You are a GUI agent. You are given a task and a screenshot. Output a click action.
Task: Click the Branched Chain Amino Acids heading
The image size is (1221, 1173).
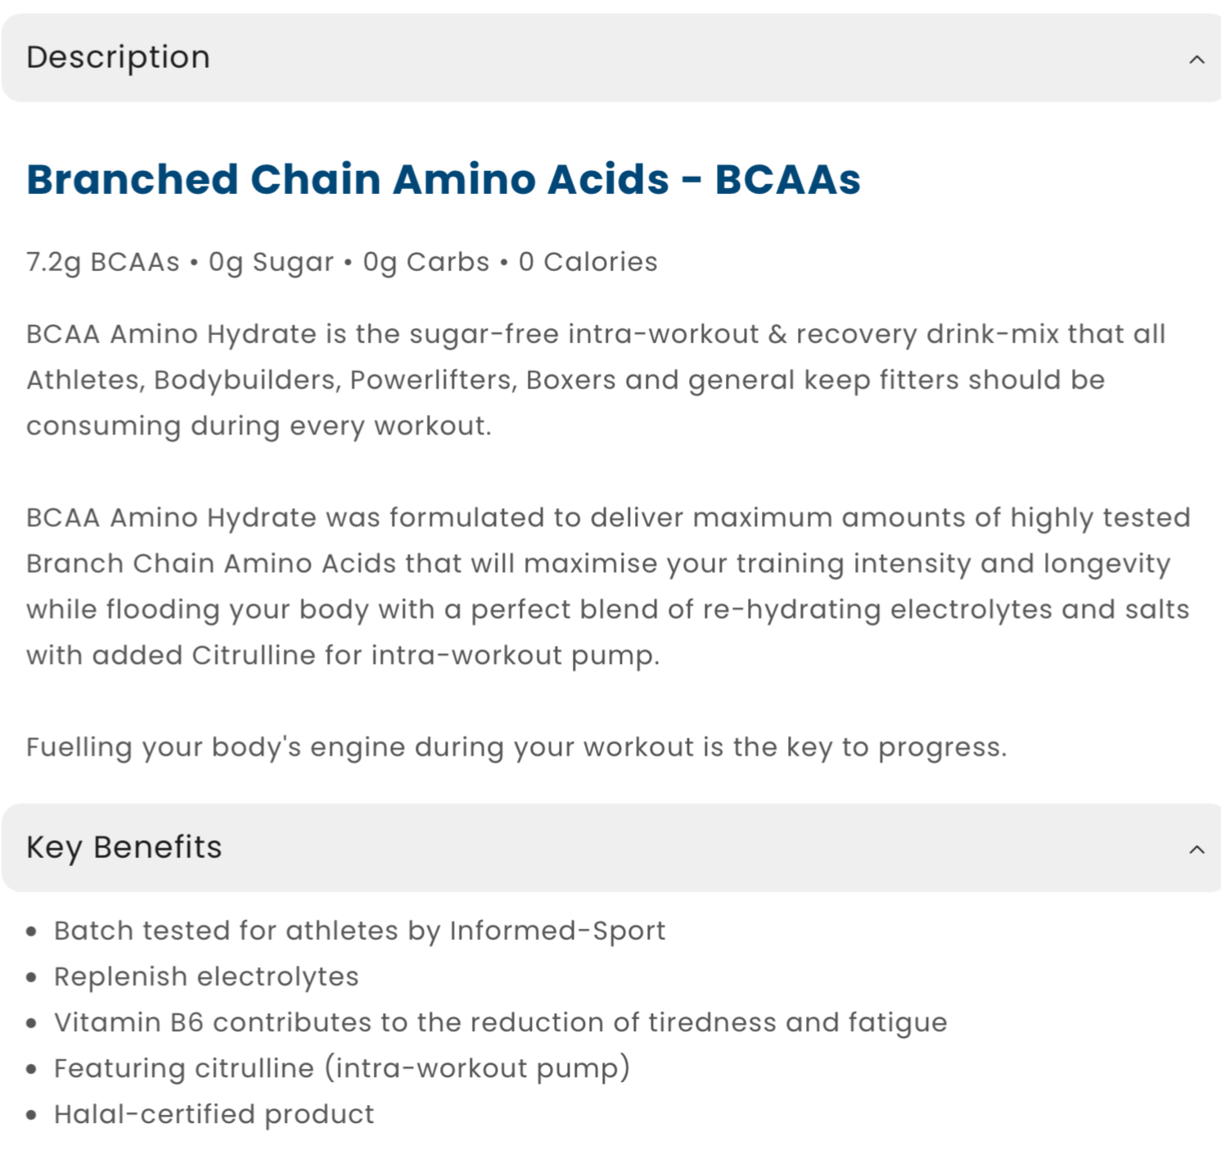pos(443,179)
